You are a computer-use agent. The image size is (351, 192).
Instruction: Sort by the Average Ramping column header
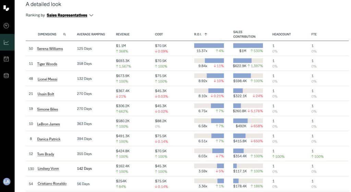91,34
